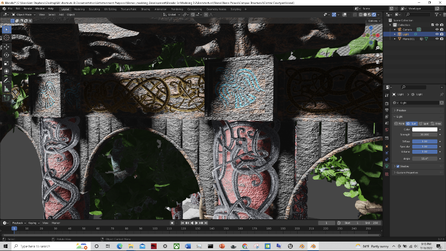This screenshot has width=446, height=251.
Task: Open the Render menu
Action: [27, 8]
